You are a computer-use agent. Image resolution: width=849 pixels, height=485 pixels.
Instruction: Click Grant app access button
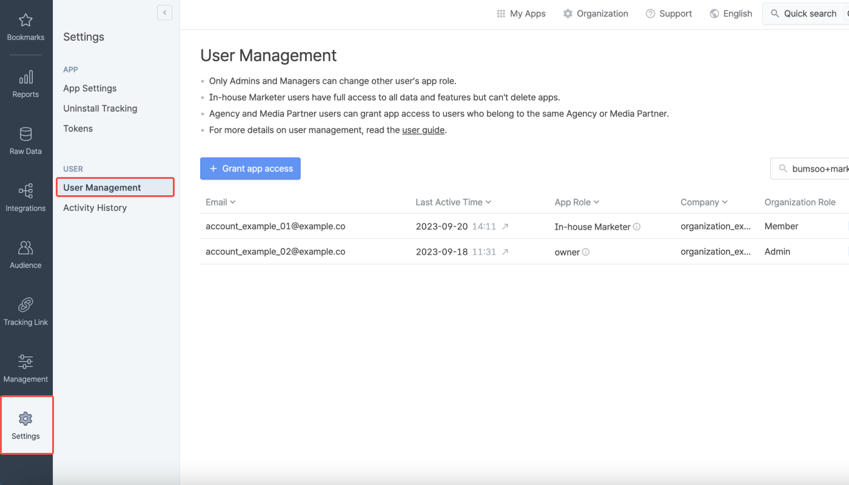click(x=250, y=169)
